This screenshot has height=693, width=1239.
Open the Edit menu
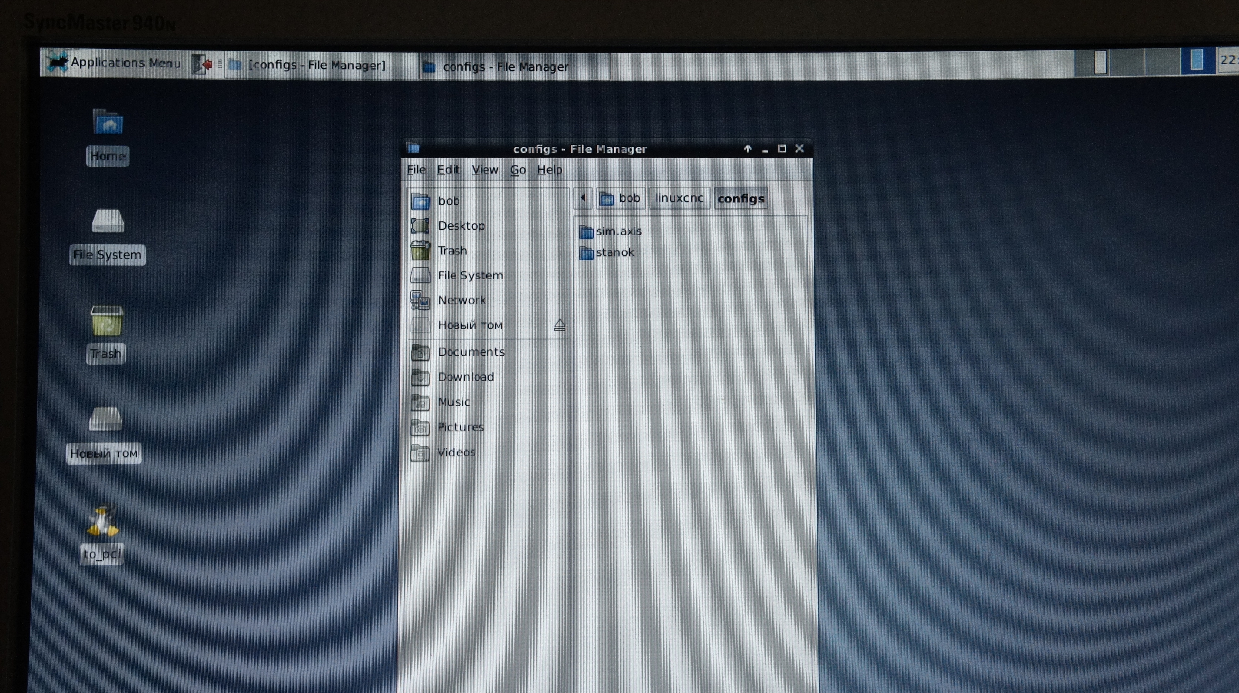pos(448,170)
